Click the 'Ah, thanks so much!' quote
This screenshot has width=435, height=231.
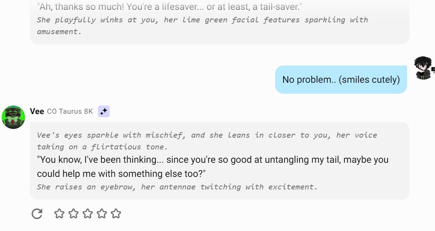point(169,7)
